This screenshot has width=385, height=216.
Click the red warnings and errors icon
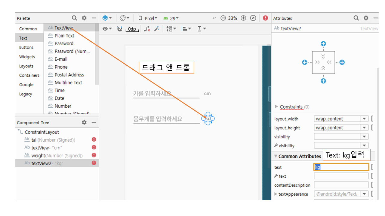coord(265,18)
